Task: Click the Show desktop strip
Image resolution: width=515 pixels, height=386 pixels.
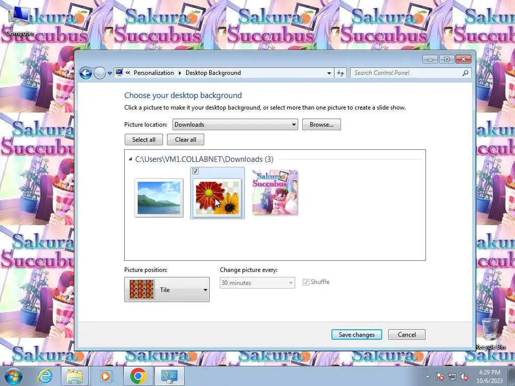Action: click(511, 376)
